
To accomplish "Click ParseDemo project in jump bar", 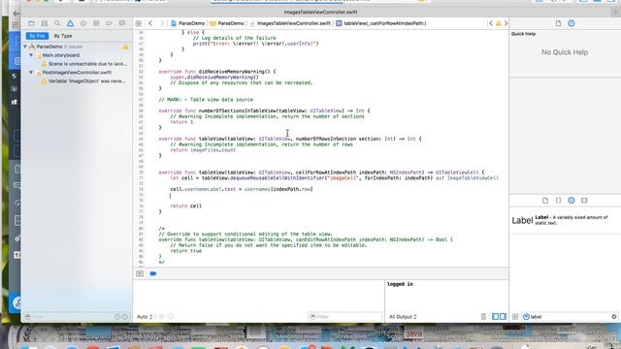I will (x=187, y=23).
